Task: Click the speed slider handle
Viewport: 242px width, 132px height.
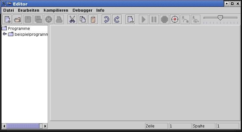Action: click(x=220, y=18)
